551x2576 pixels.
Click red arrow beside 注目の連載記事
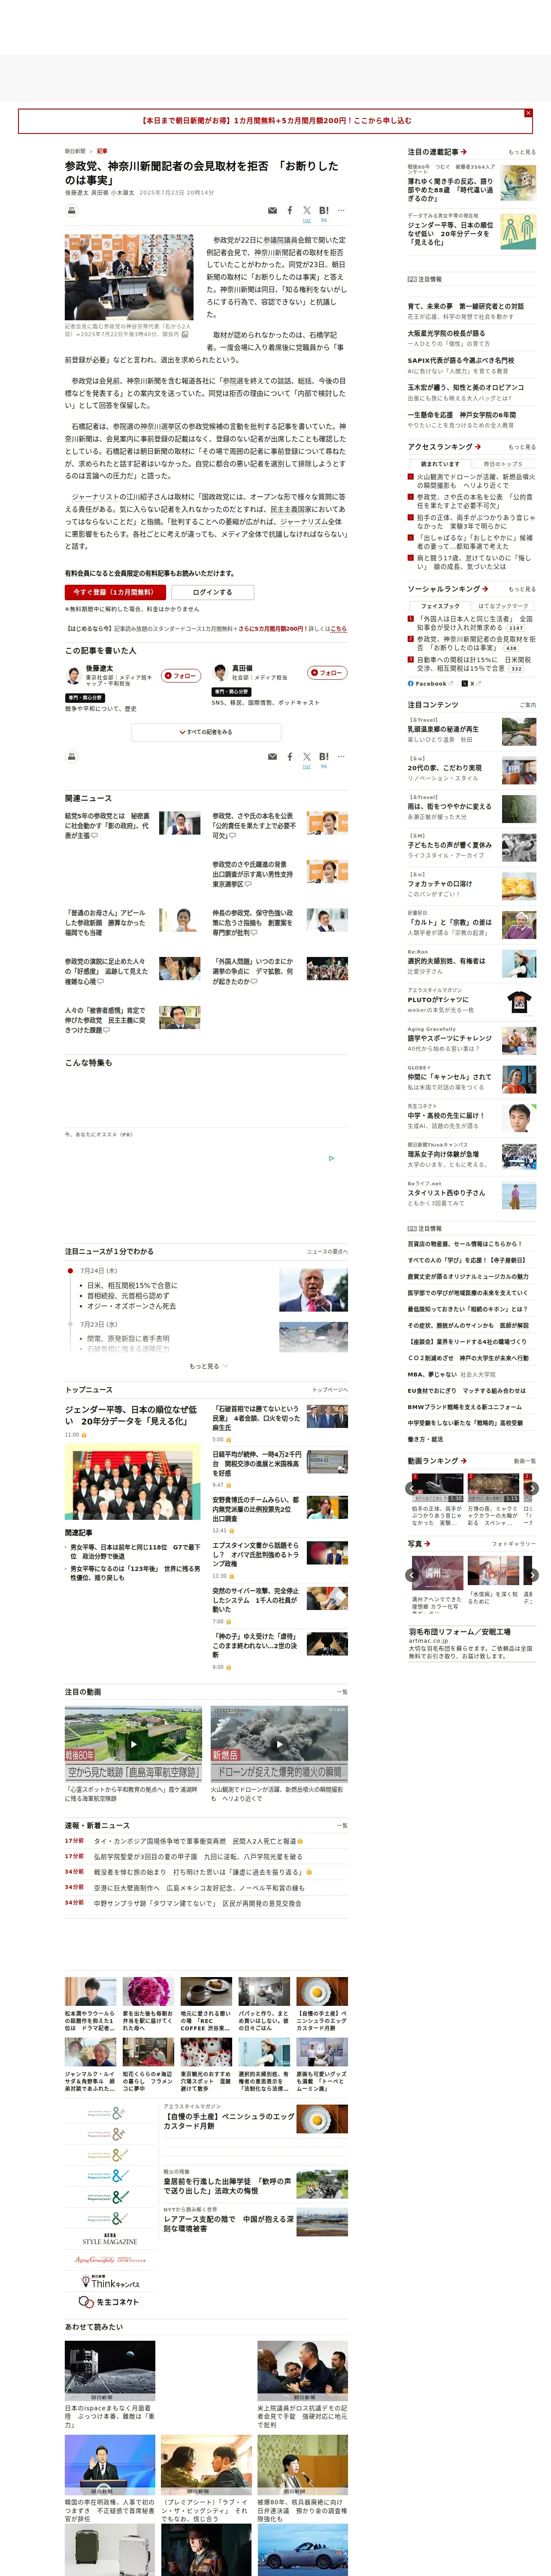pos(464,152)
